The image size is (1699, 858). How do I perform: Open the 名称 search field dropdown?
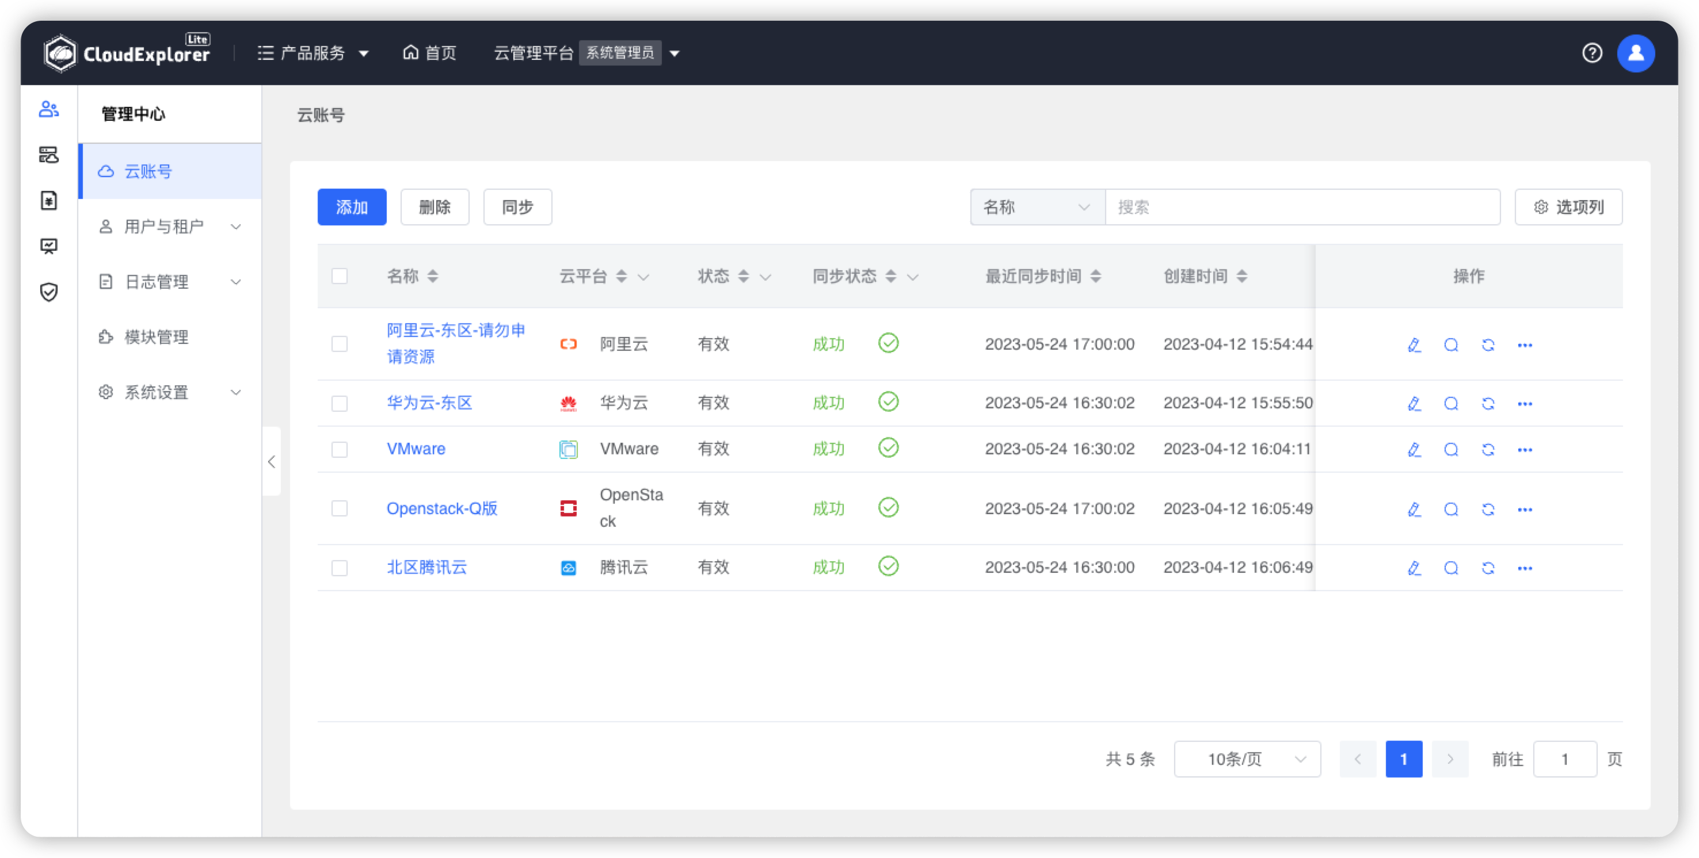point(1037,207)
